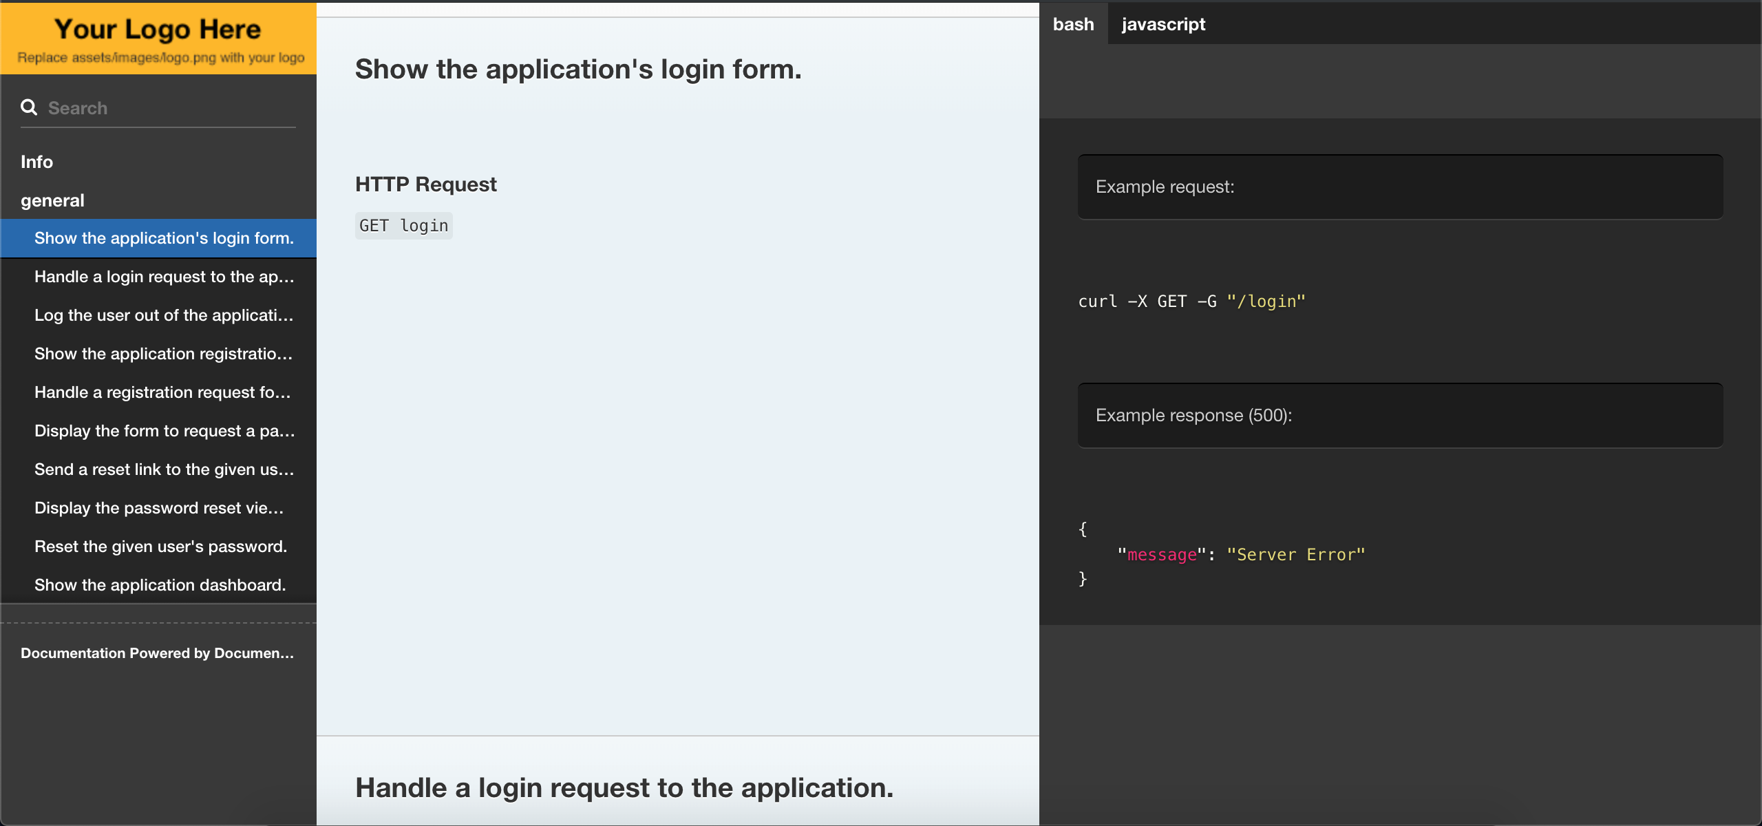
Task: Click Documentation Powered by Documentarian link
Action: pyautogui.click(x=157, y=653)
